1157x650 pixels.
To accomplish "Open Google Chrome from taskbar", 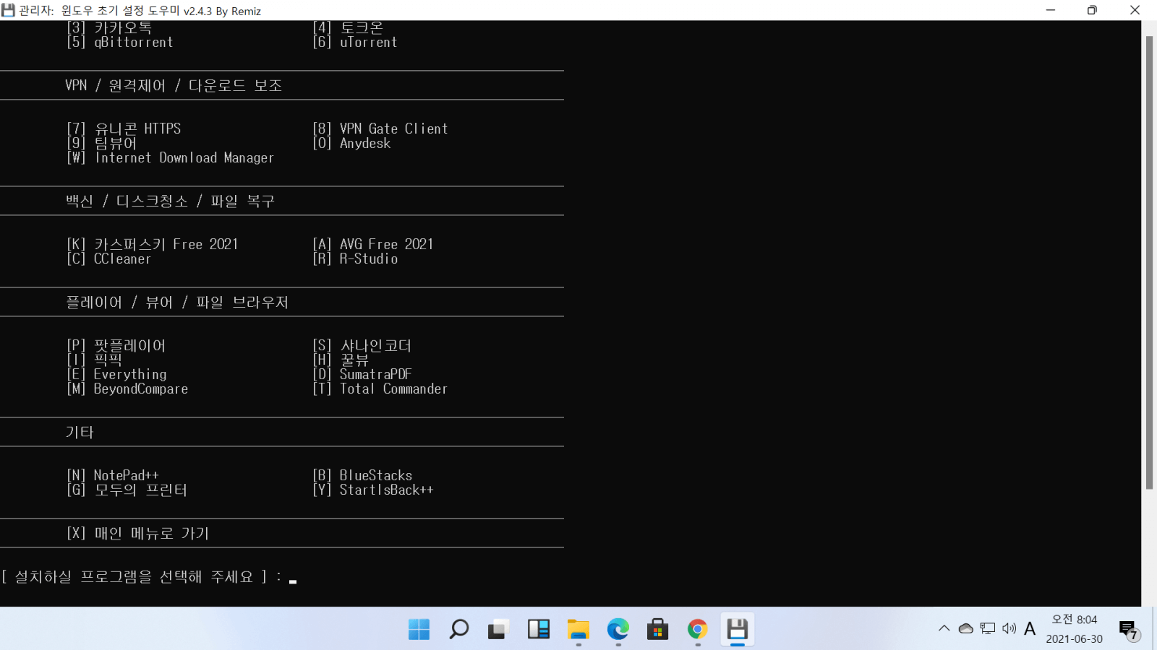I will point(697,629).
